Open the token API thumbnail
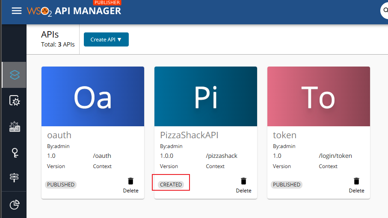The image size is (388, 218). pos(318,96)
